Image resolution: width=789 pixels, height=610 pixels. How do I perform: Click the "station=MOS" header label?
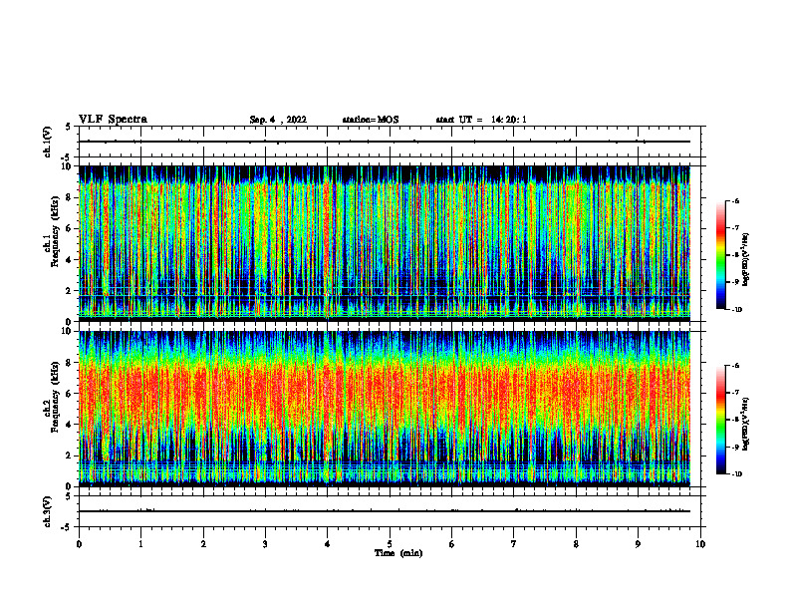click(371, 120)
